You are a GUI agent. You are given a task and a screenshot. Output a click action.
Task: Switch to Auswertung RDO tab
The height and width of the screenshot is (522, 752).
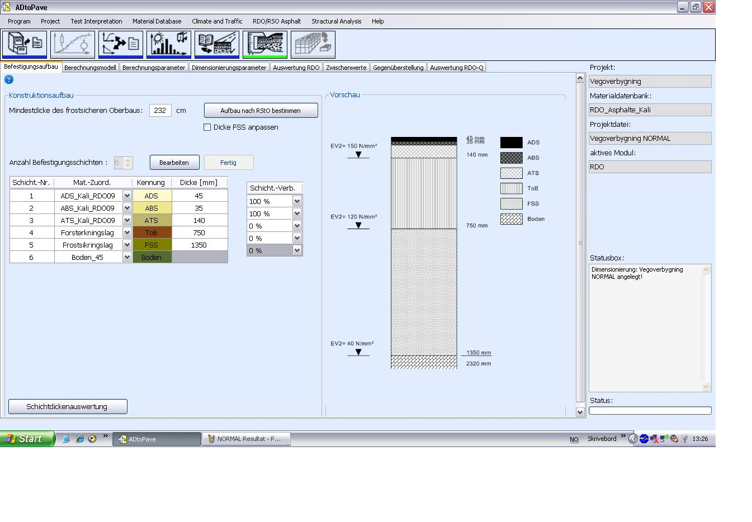coord(296,68)
